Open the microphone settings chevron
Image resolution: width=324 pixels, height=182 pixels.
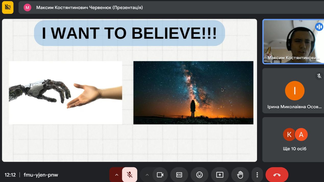click(x=117, y=175)
